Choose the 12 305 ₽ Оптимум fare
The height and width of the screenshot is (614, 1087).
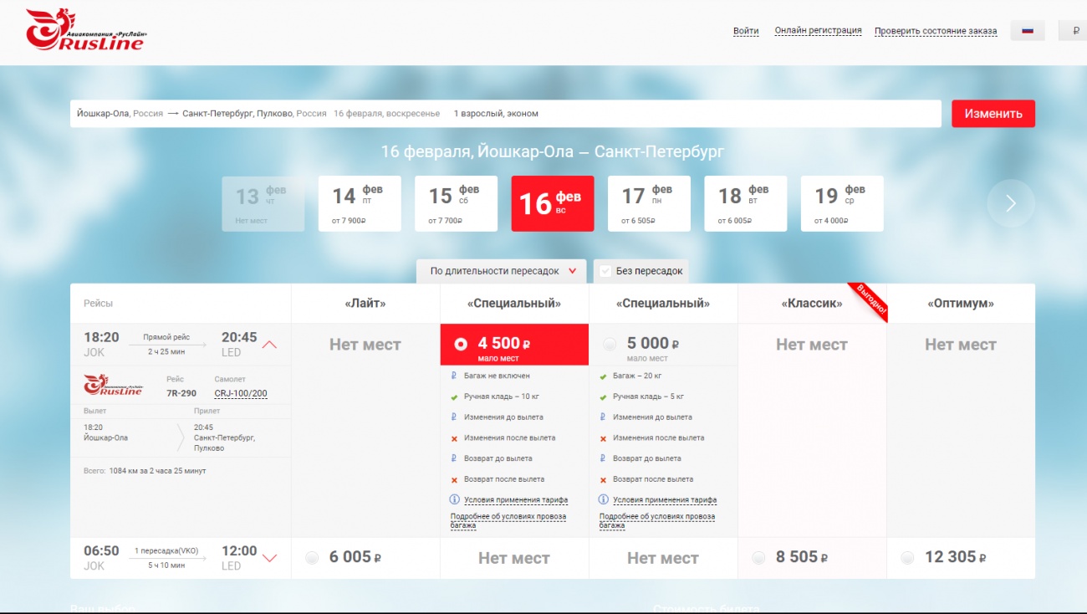tap(908, 558)
